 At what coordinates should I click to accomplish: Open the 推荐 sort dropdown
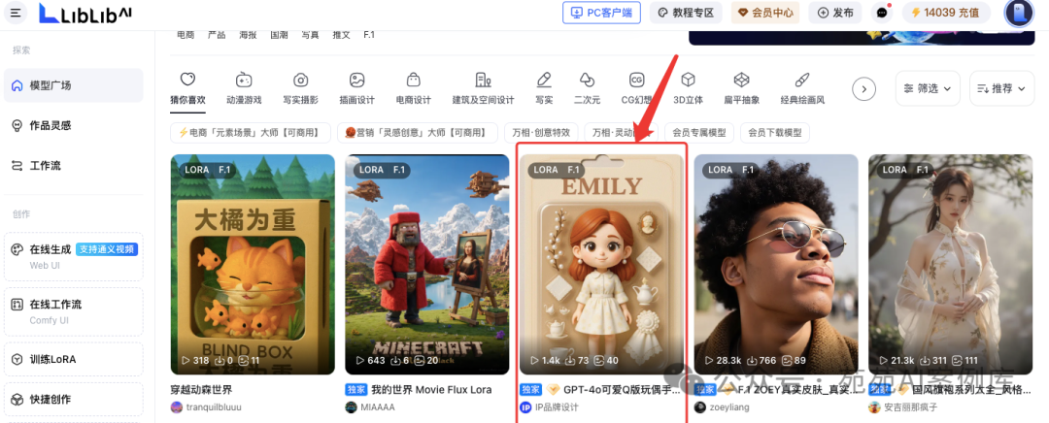[x=1001, y=88]
